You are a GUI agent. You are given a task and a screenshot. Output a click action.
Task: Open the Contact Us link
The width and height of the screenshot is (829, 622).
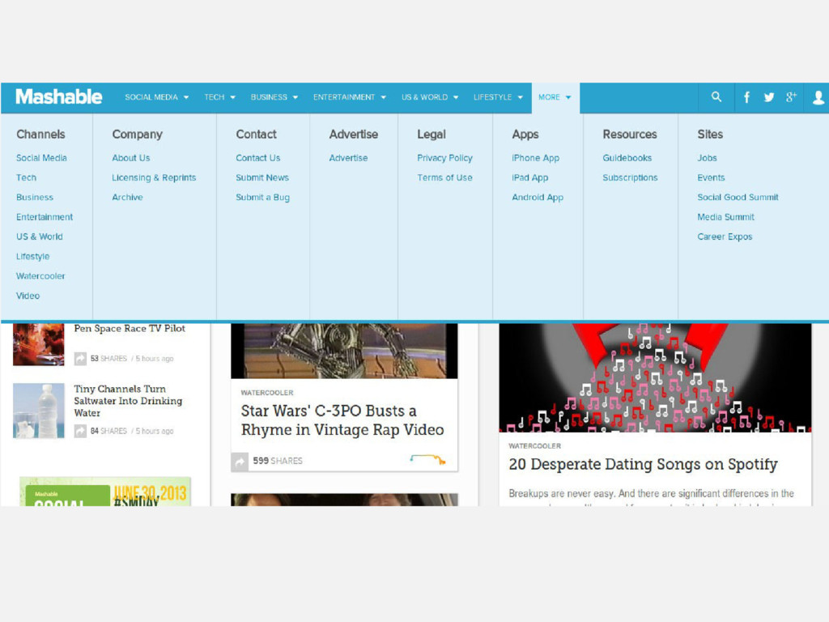click(258, 158)
